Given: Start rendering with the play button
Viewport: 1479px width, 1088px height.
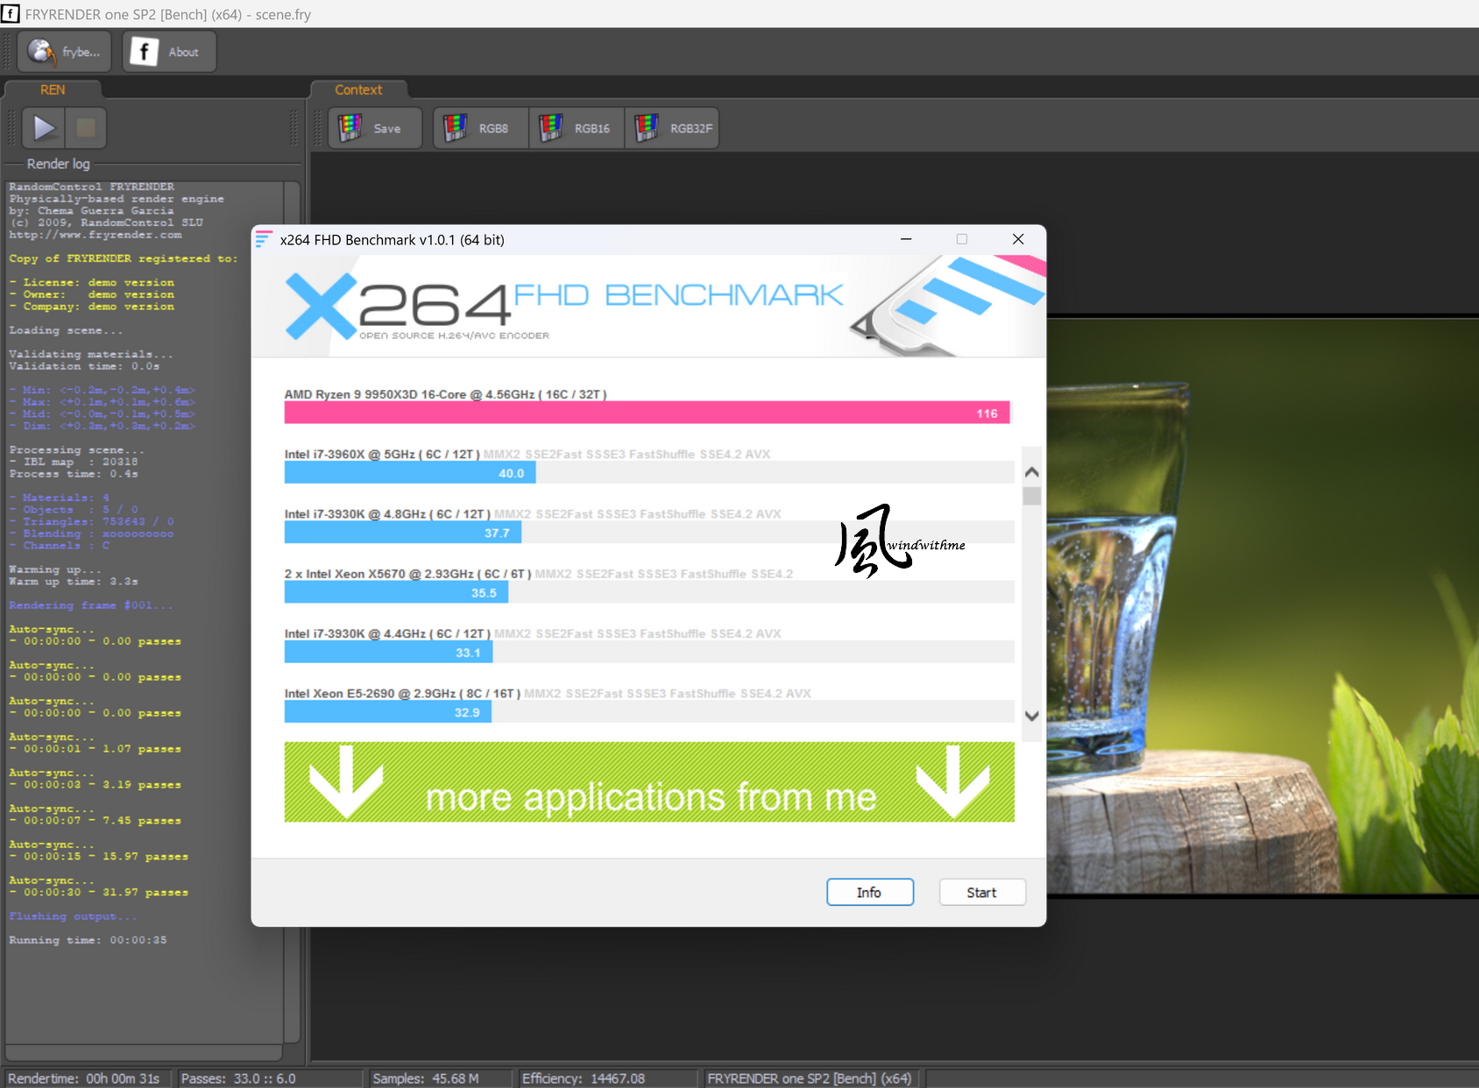Looking at the screenshot, I should (x=43, y=128).
